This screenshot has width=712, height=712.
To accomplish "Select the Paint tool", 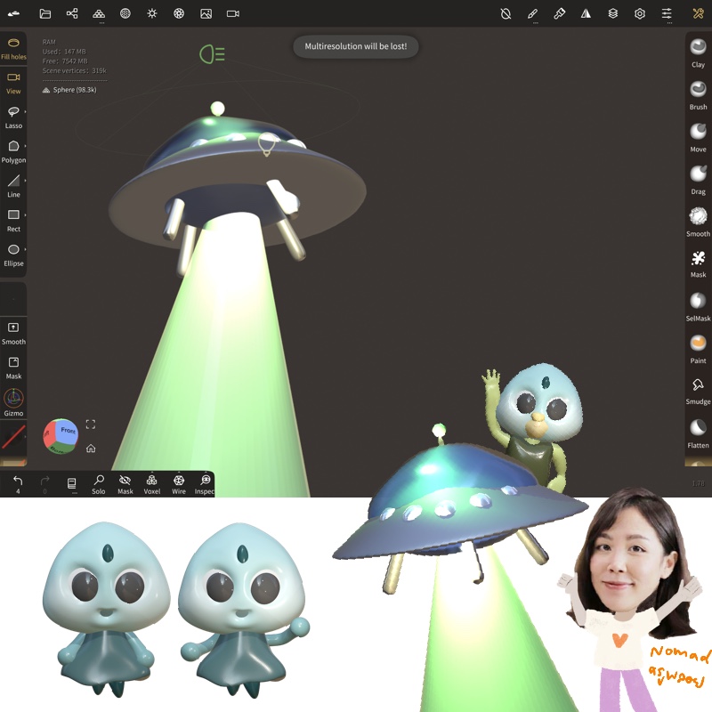I will [698, 349].
